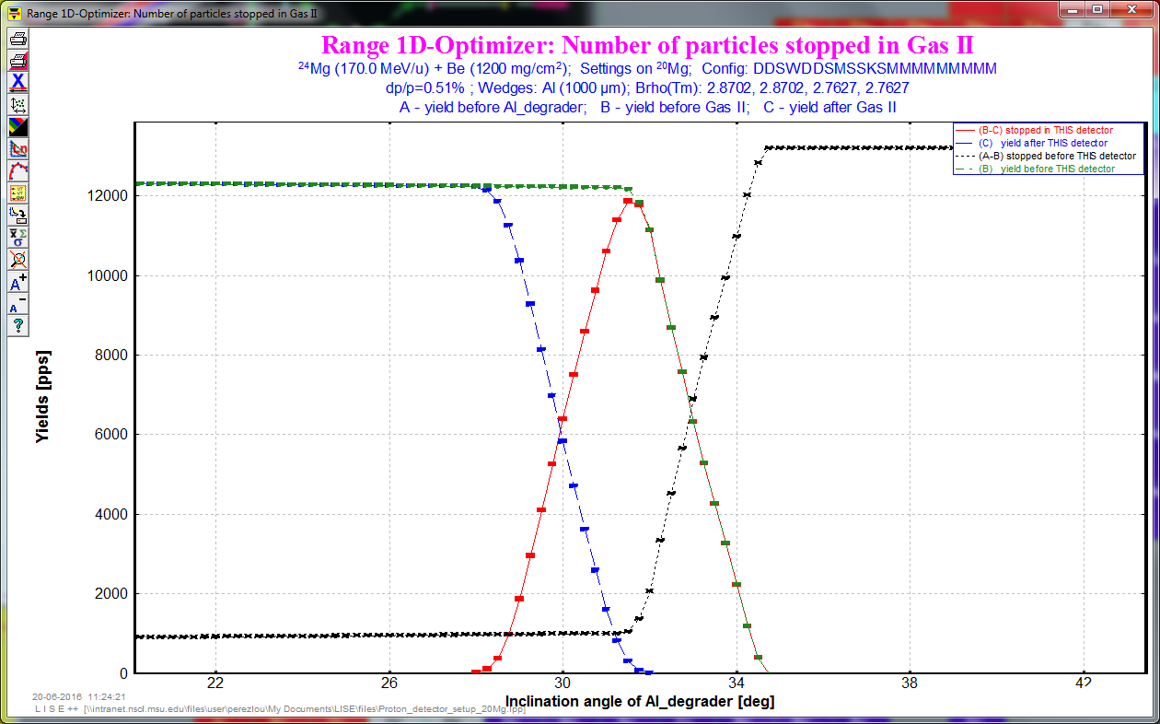Toggle logarithmic scale with the Ln icon
Image resolution: width=1160 pixels, height=724 pixels.
(17, 149)
